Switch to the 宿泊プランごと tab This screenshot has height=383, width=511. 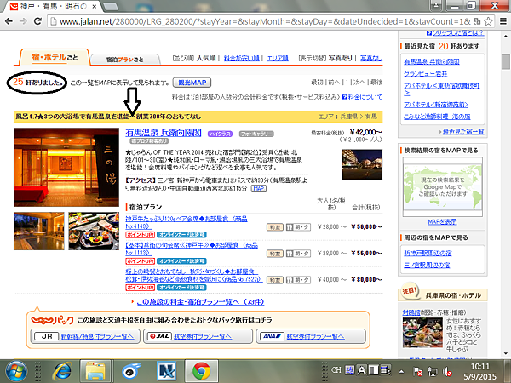coord(125,60)
